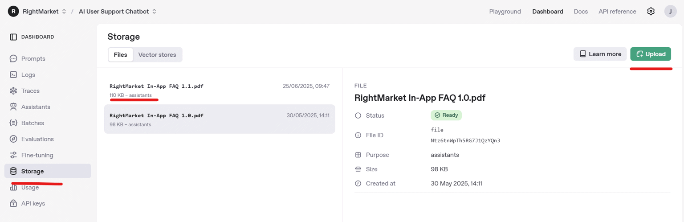Open Logs via its terminal icon
This screenshot has width=684, height=222.
[x=13, y=75]
